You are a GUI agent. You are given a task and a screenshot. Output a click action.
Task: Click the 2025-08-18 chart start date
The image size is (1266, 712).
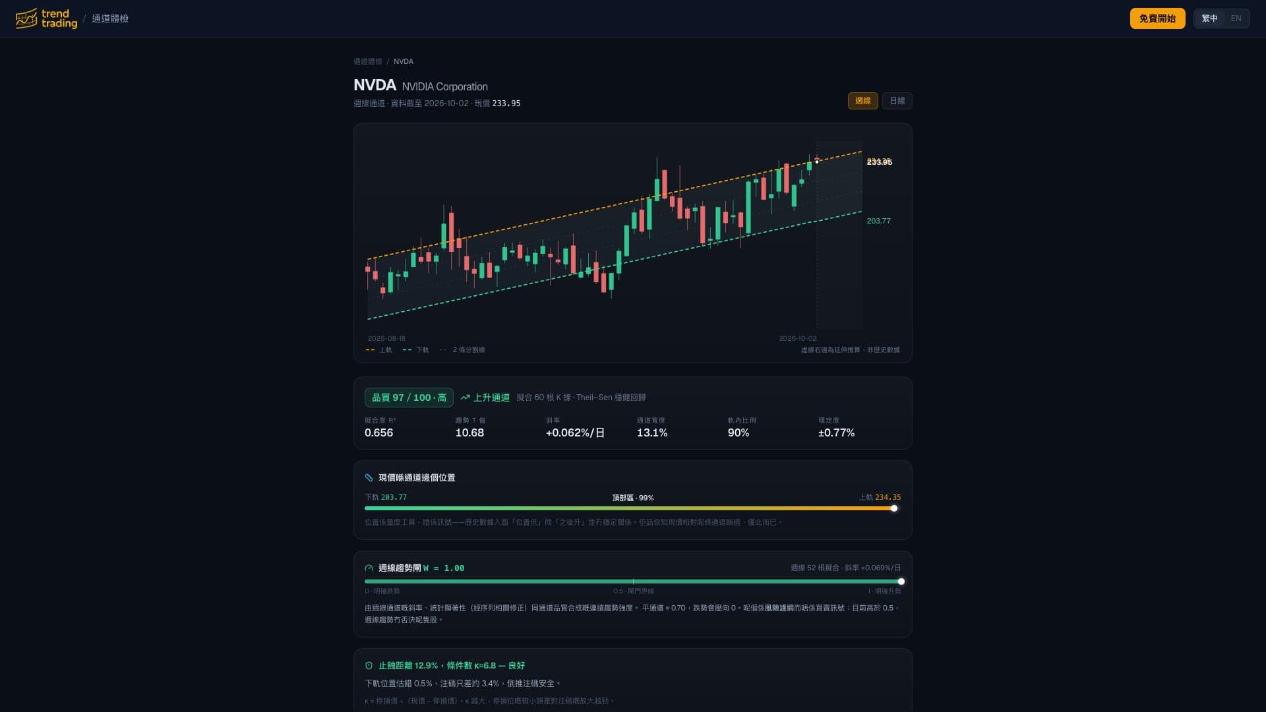click(x=386, y=339)
